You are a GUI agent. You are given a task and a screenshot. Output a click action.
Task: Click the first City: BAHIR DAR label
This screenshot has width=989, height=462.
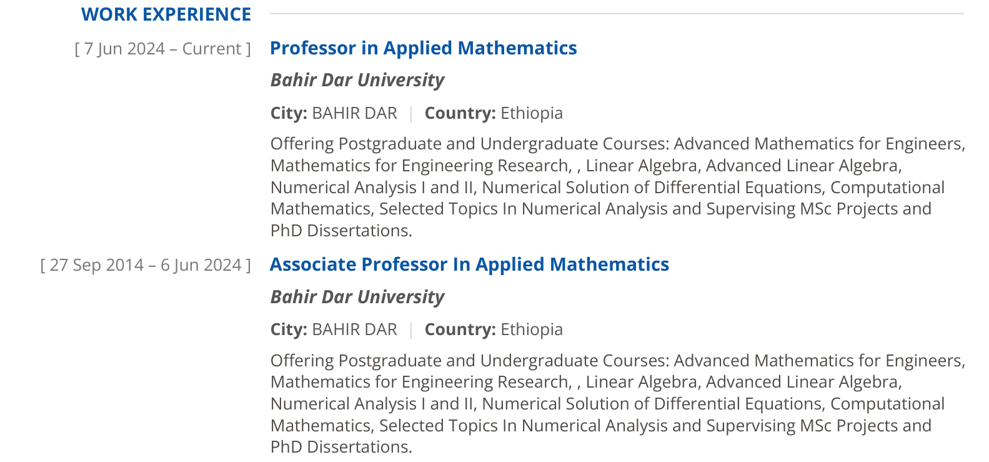[x=334, y=113]
